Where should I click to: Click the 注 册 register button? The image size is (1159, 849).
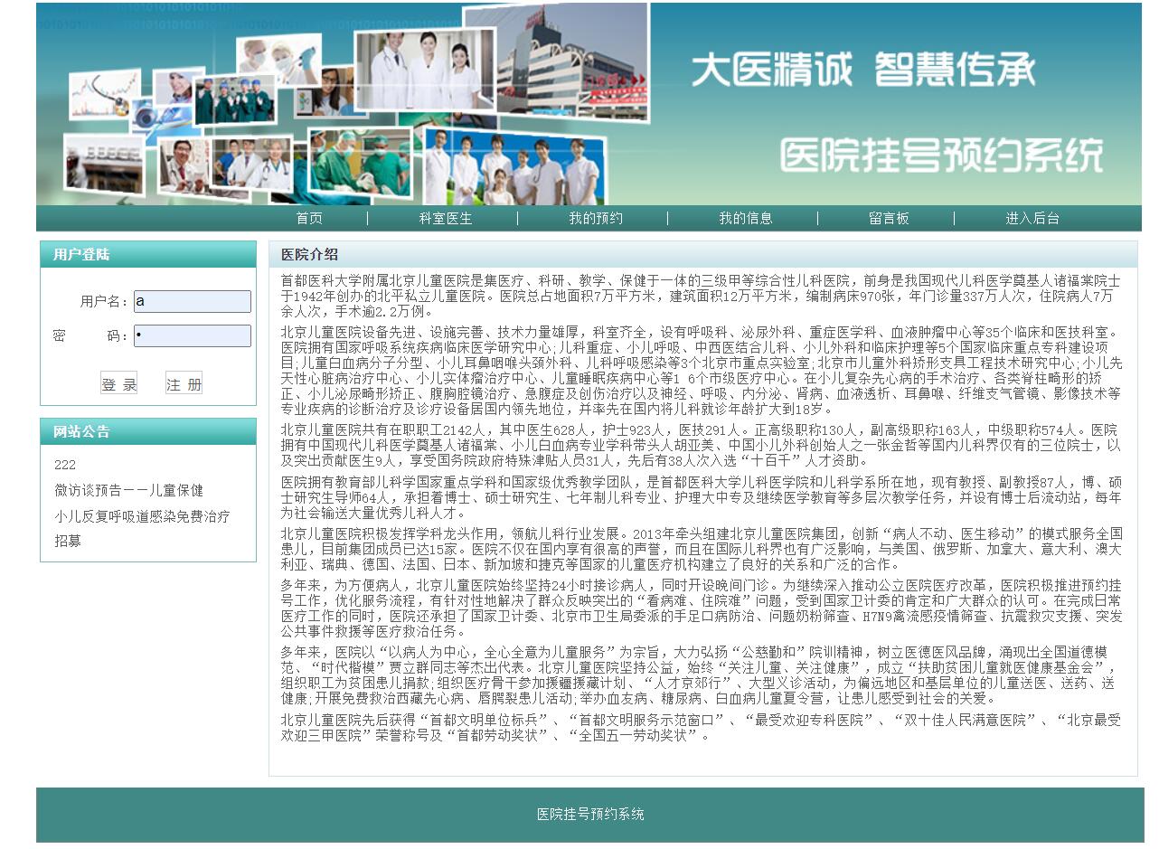(186, 382)
